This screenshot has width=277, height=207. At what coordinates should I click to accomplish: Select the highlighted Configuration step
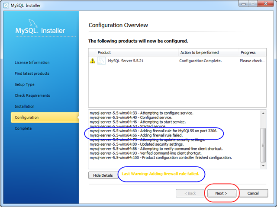click(x=45, y=117)
